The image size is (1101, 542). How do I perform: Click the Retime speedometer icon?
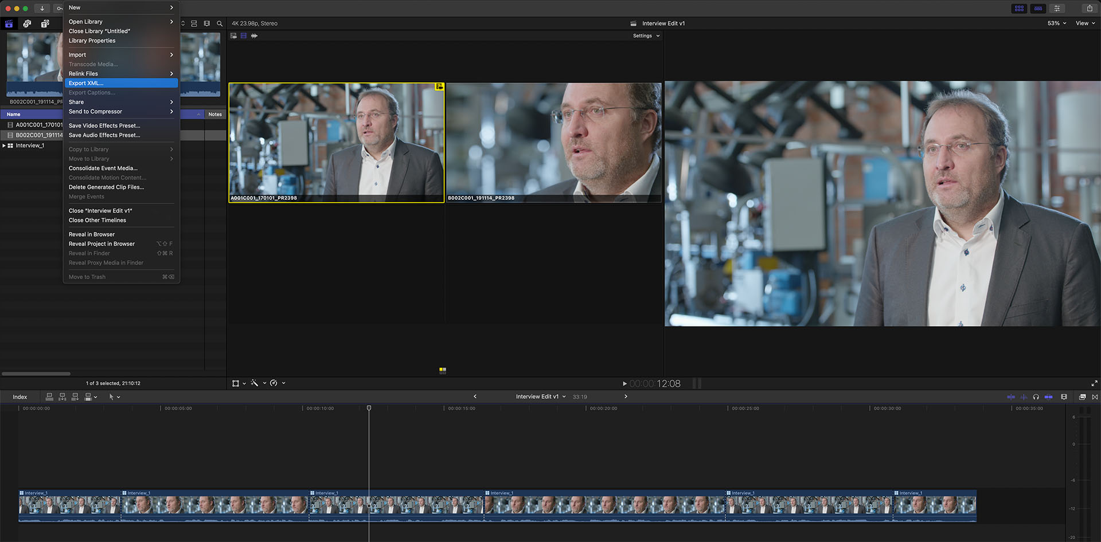(274, 383)
